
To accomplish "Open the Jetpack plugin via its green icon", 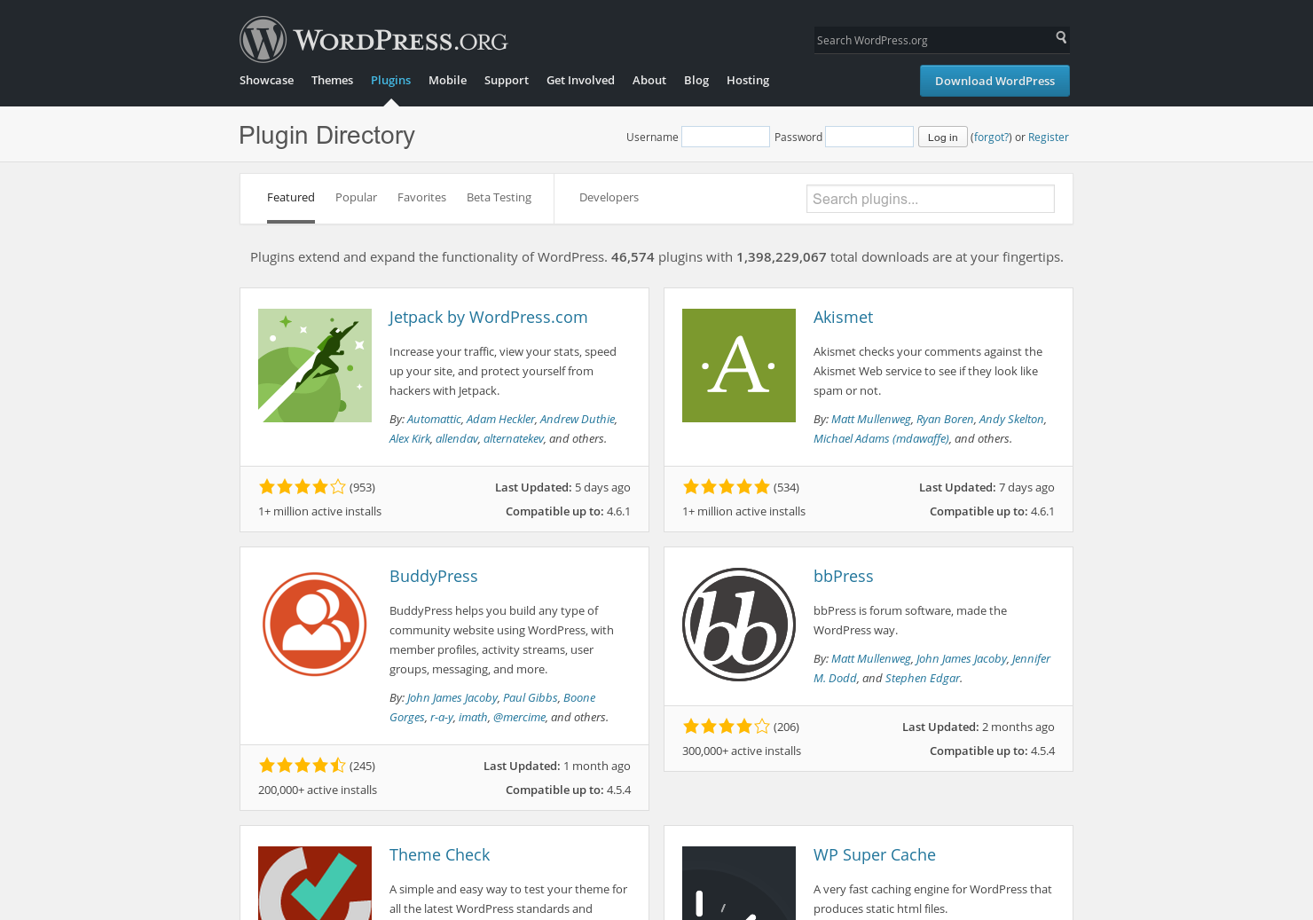I will tap(315, 365).
